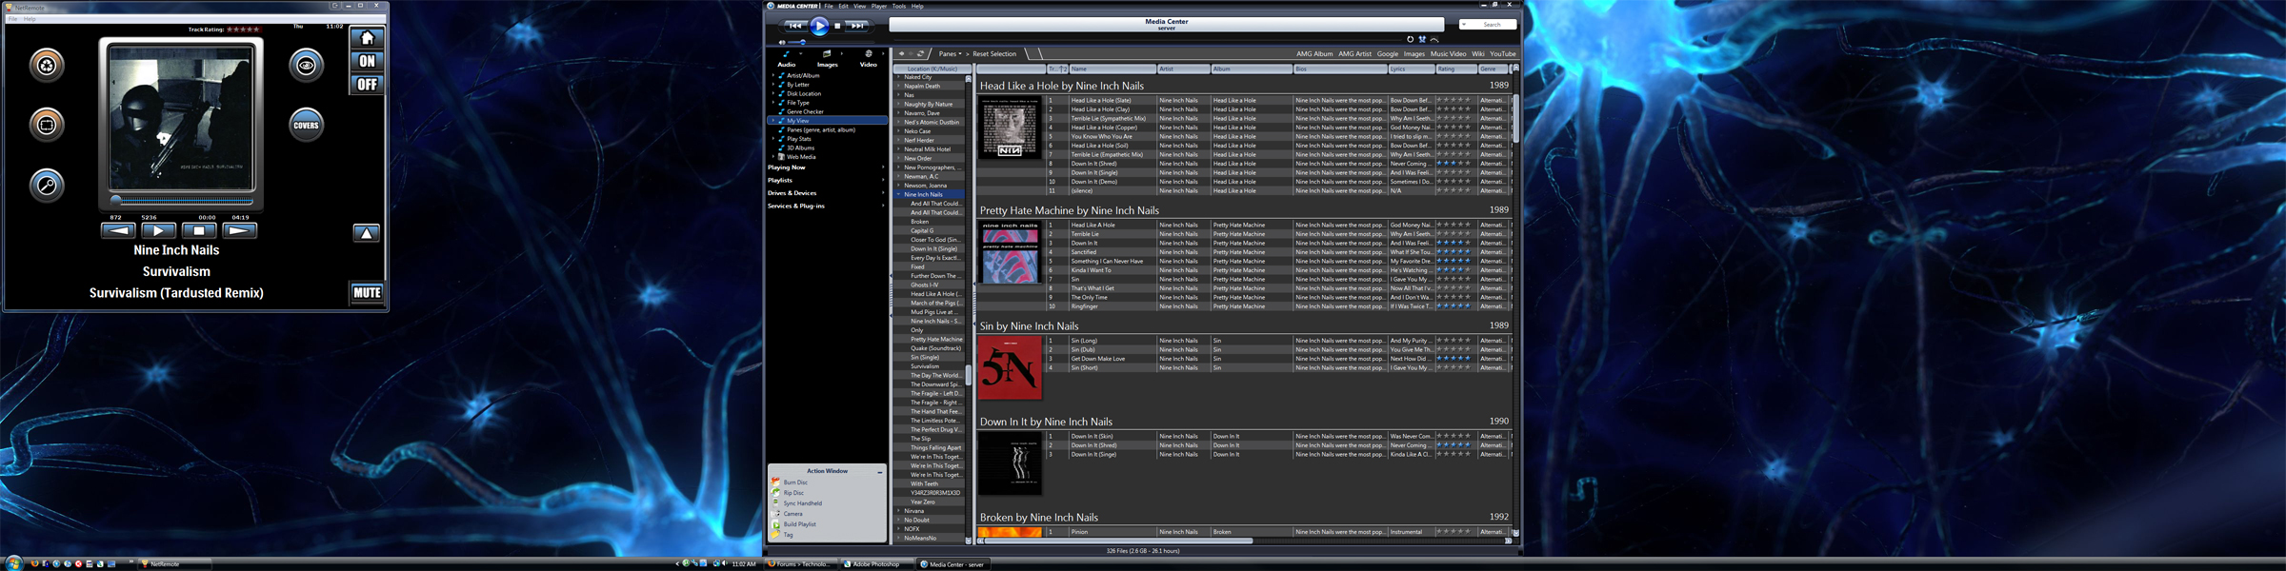Click Sync Handheld icon in Action Window
This screenshot has height=571, width=2286.
775,503
